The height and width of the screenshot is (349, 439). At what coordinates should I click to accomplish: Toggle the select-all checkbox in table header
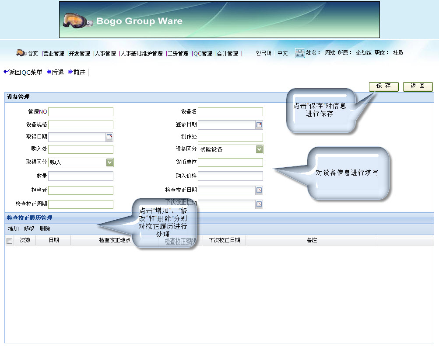coord(10,241)
